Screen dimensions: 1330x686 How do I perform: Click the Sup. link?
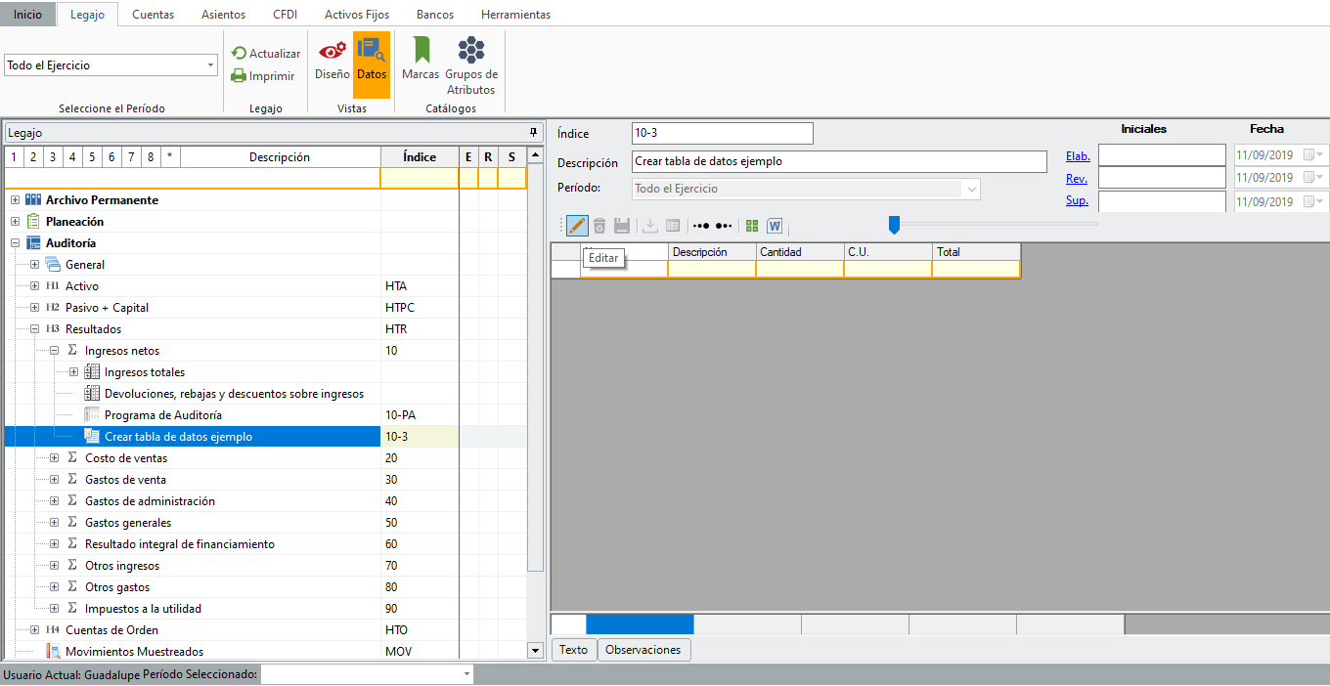click(1078, 201)
